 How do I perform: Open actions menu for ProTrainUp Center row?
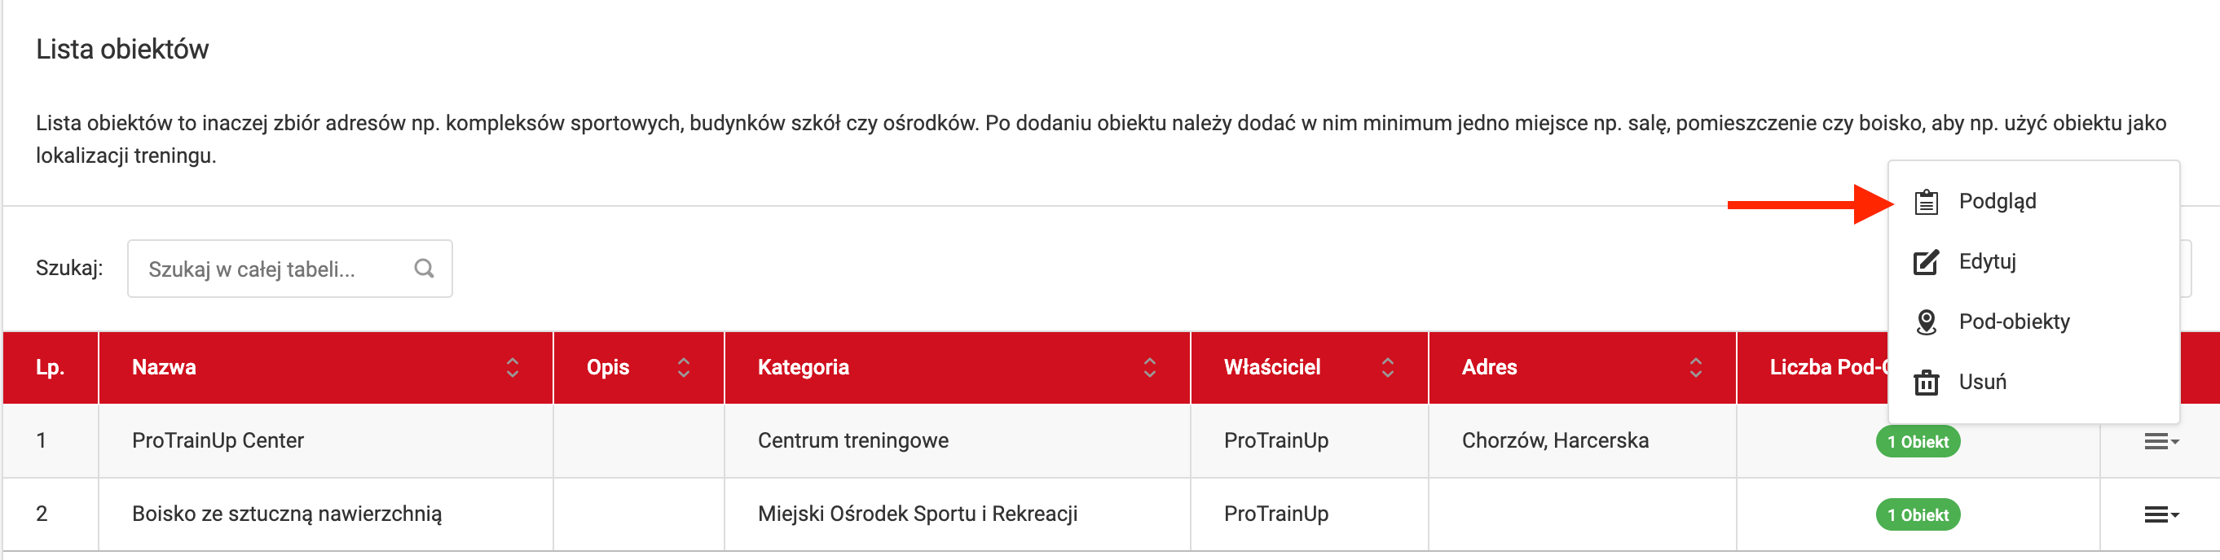pyautogui.click(x=2161, y=441)
